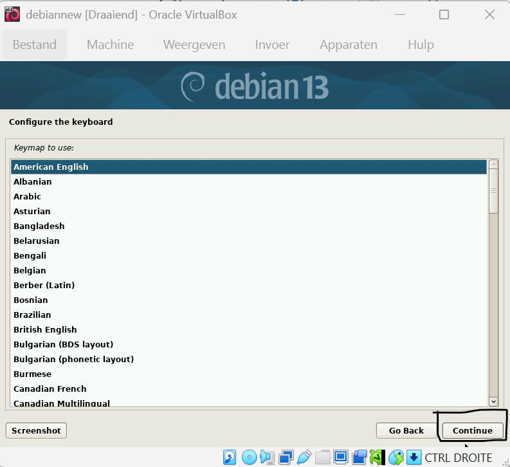Click the CTRL DROITE host key label
This screenshot has height=467, width=510.
(x=459, y=458)
